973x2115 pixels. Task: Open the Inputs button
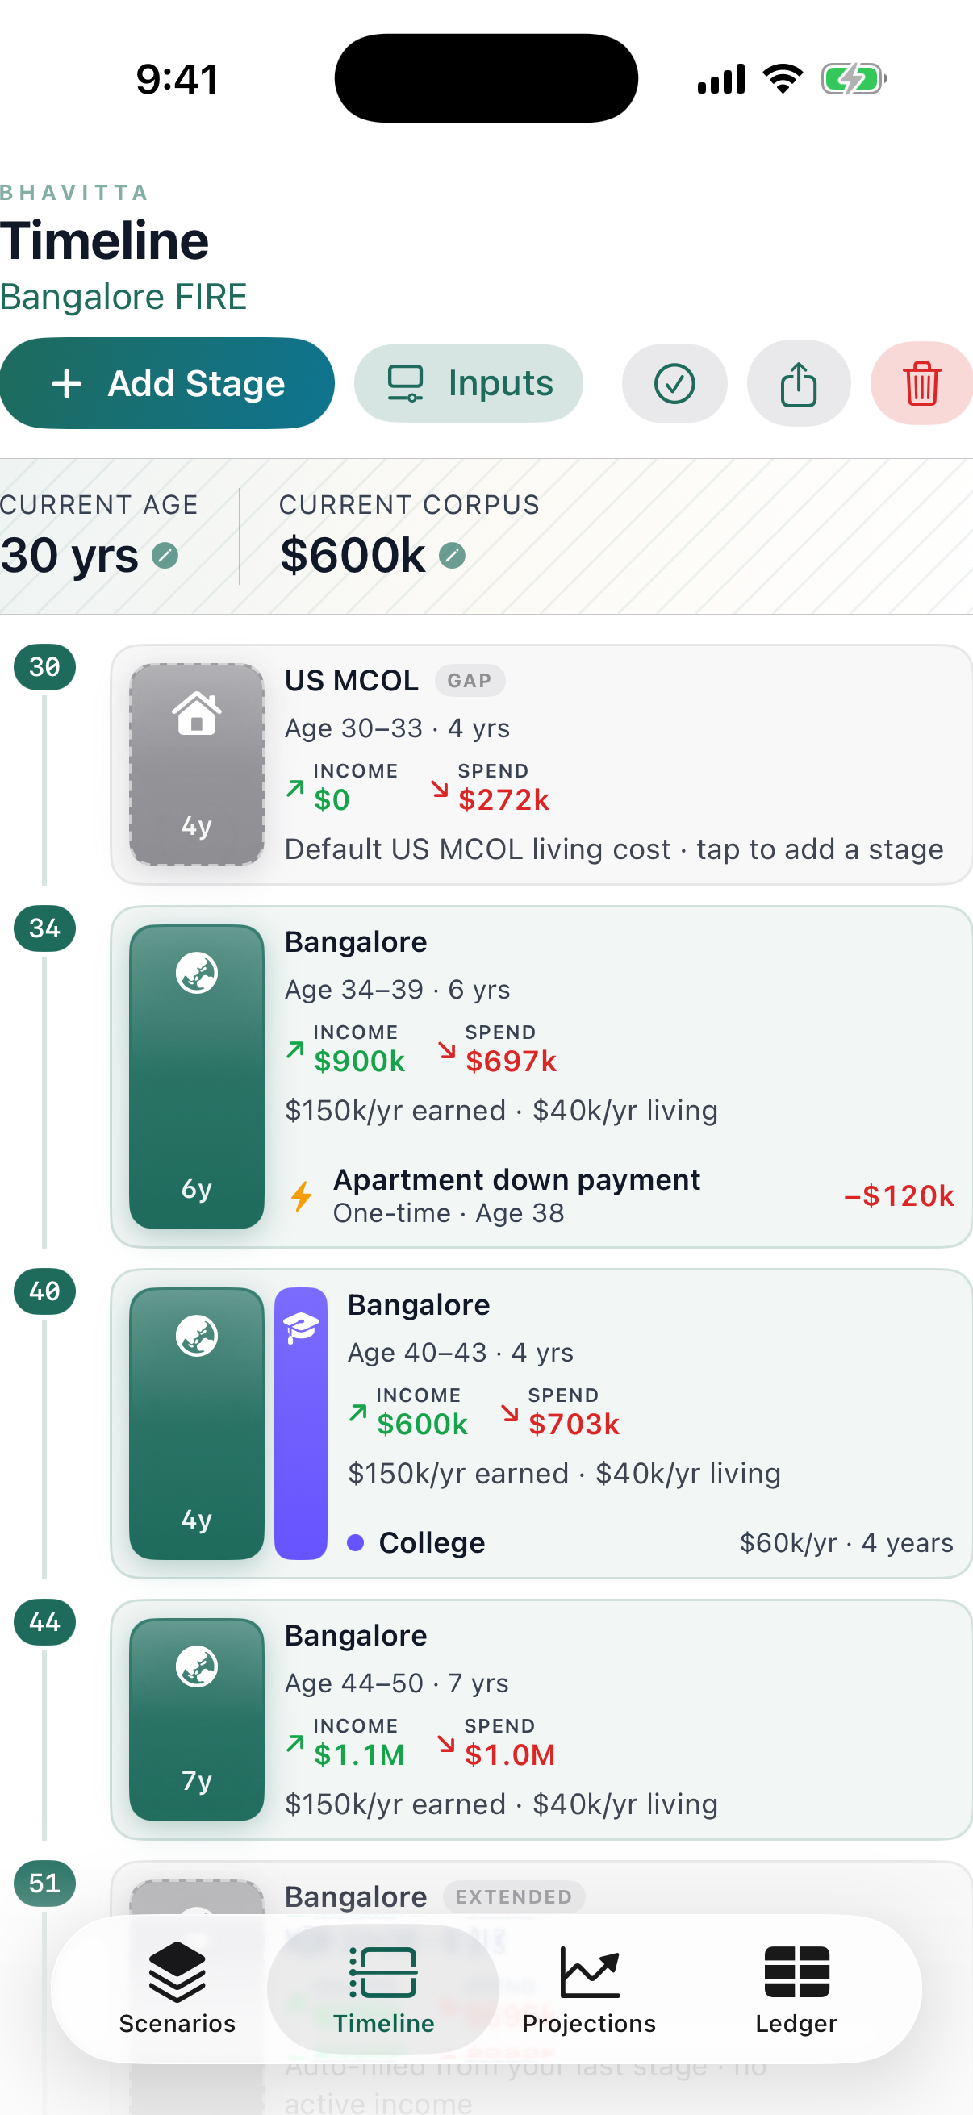[469, 383]
